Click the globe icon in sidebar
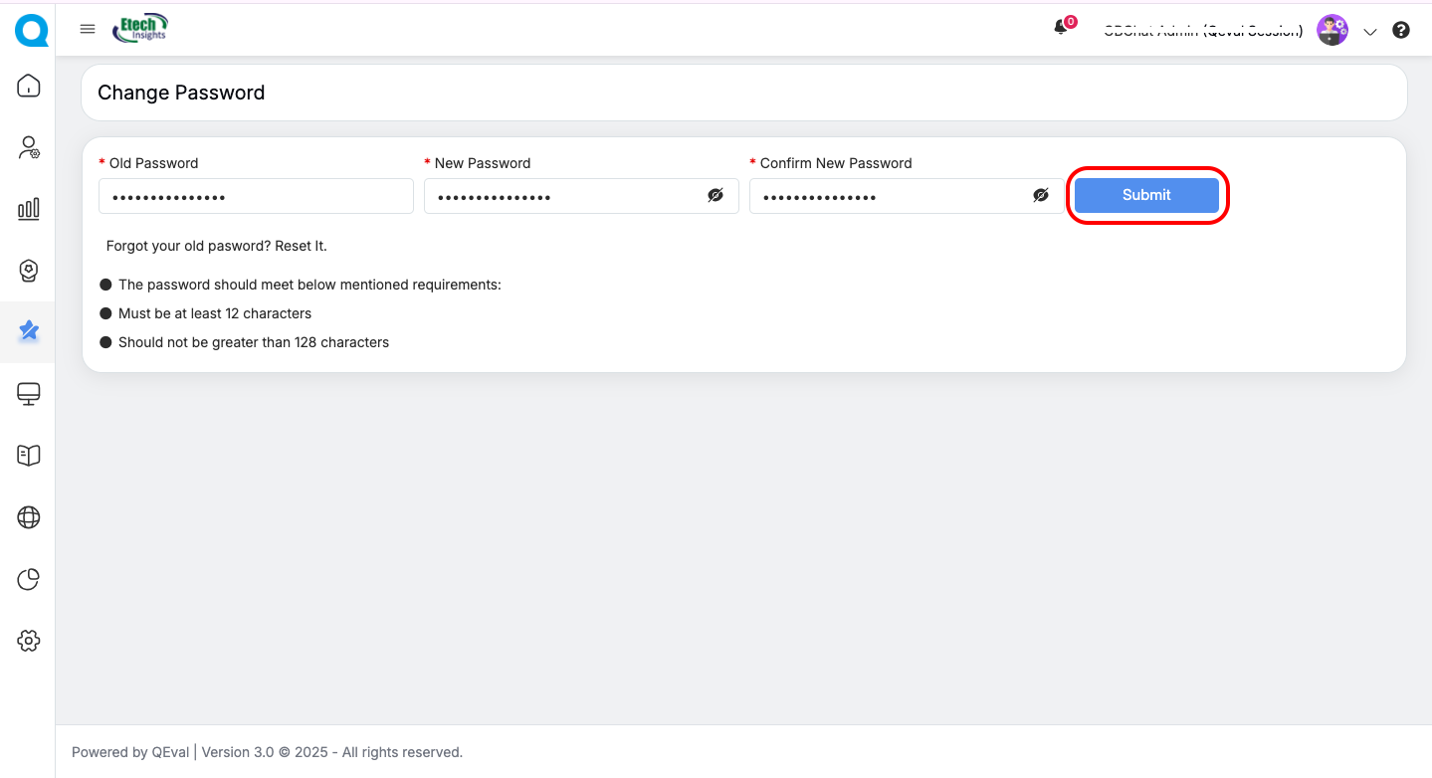 tap(29, 517)
